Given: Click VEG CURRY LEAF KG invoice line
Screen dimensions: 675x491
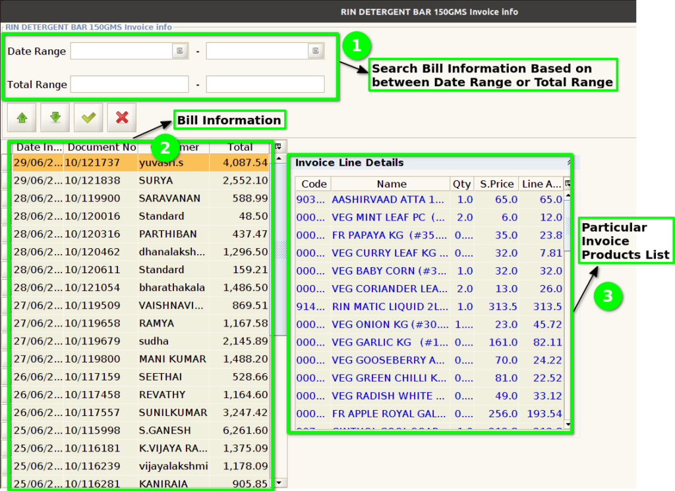Looking at the screenshot, I should pos(429,253).
